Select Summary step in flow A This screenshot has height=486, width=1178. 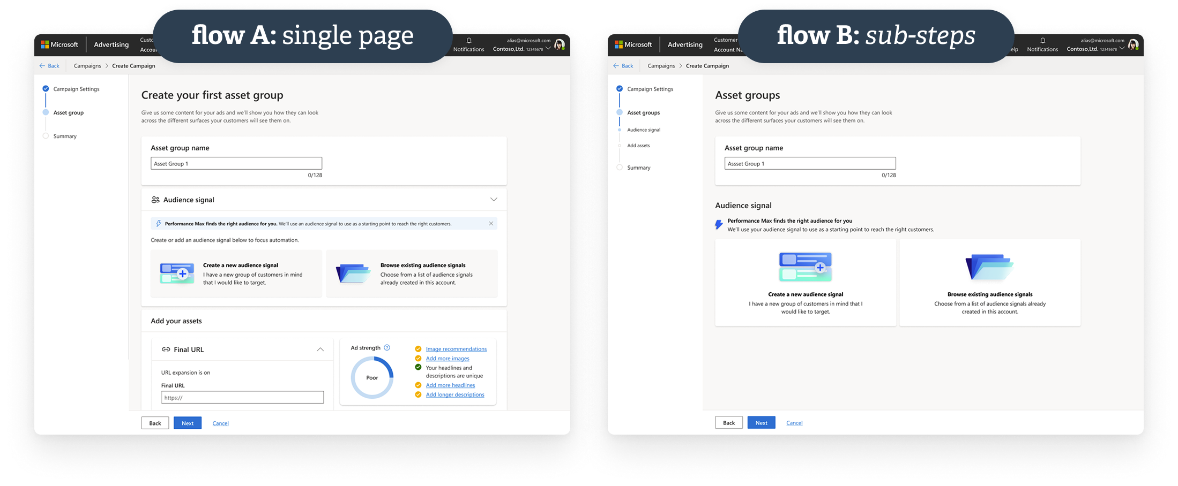65,136
